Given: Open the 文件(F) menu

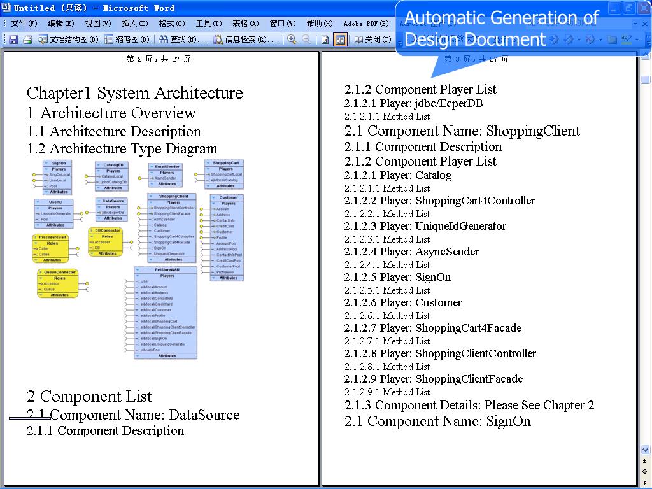Looking at the screenshot, I should tap(24, 24).
